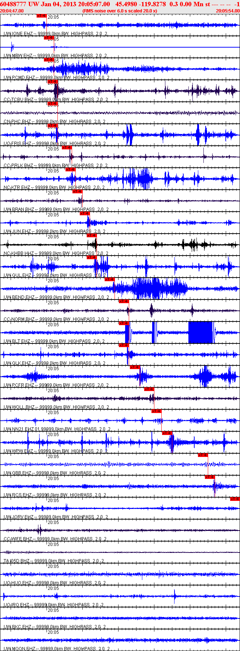
Task: Click the RMS noise scaling note
Action: [x=120, y=11]
